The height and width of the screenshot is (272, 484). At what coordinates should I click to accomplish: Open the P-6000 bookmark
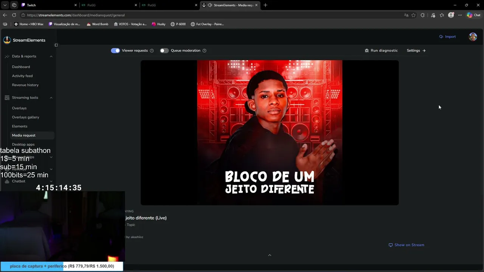[178, 24]
